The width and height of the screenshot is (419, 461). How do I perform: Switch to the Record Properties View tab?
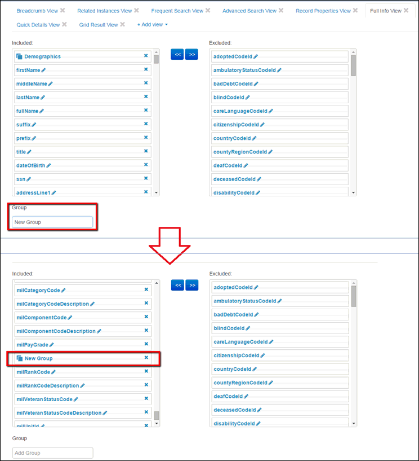[323, 11]
